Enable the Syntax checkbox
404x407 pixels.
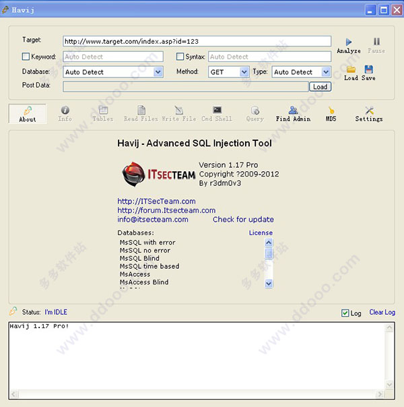[180, 57]
